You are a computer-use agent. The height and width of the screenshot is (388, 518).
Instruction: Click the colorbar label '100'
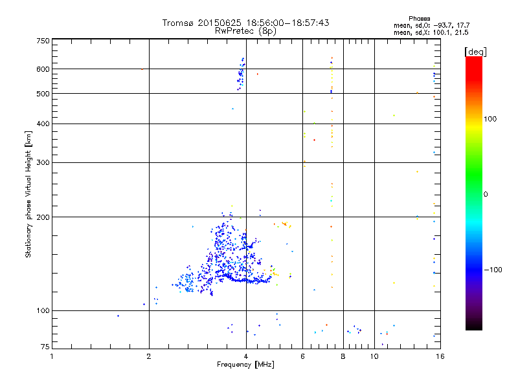[x=490, y=119]
